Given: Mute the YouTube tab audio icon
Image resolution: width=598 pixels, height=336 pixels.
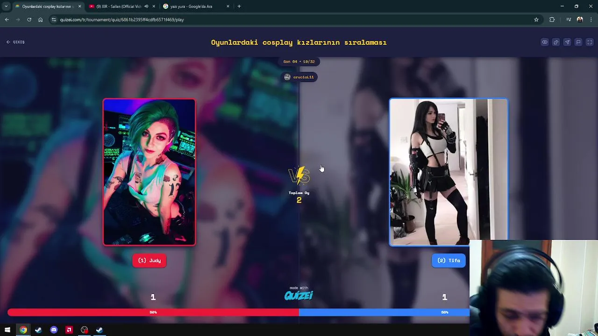Looking at the screenshot, I should [146, 7].
